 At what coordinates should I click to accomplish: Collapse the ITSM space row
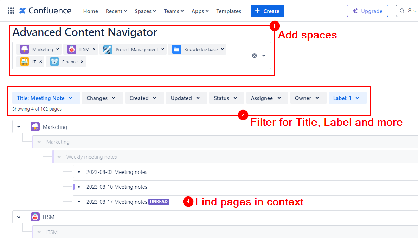tap(19, 217)
